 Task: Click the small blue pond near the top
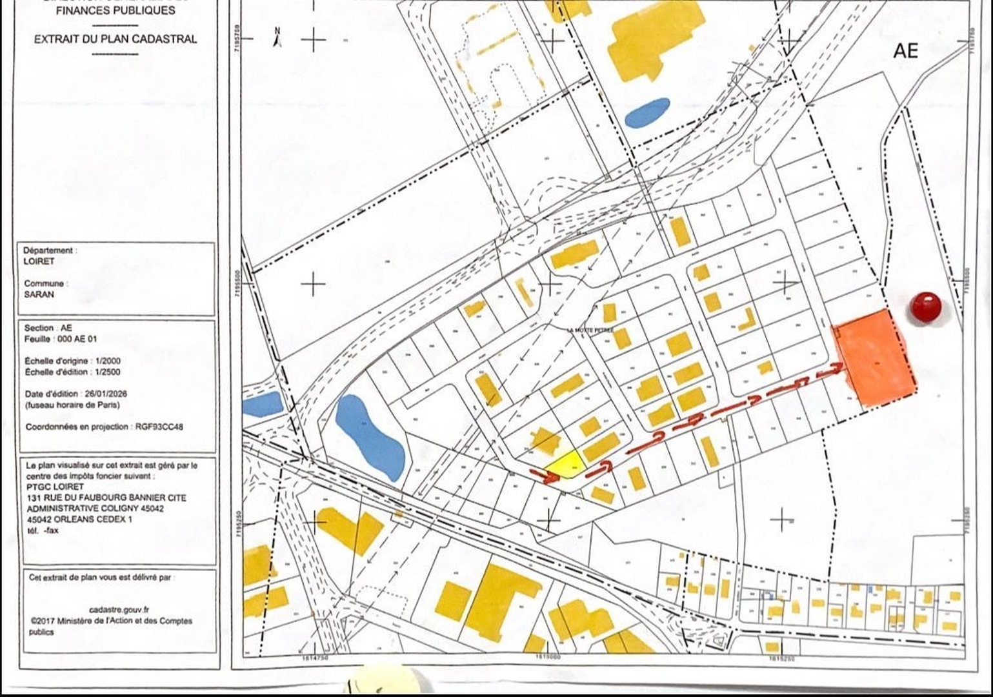tap(647, 113)
